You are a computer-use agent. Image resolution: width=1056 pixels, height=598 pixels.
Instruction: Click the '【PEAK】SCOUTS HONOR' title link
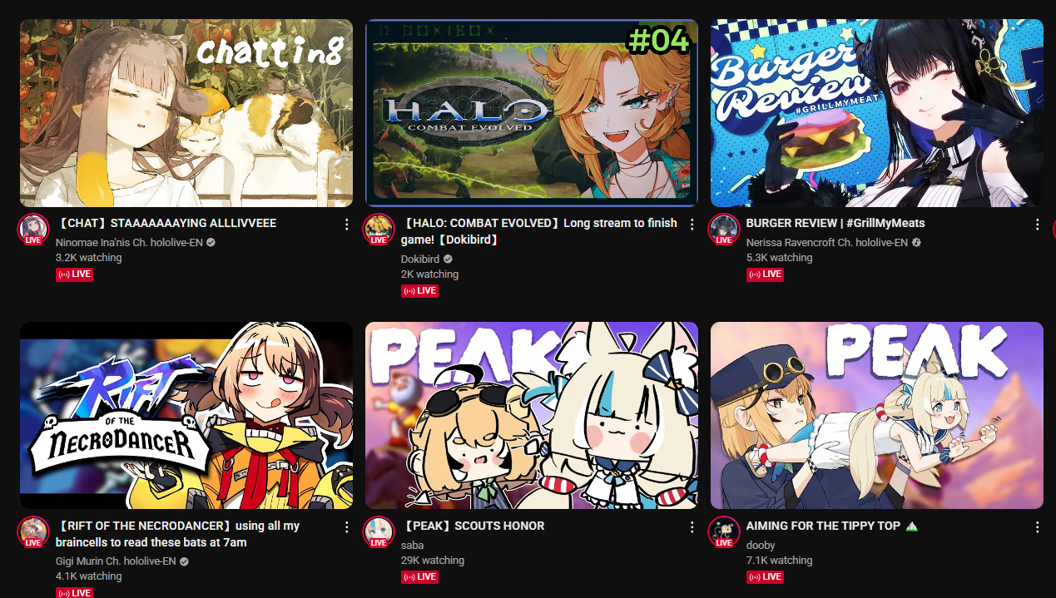tap(473, 526)
